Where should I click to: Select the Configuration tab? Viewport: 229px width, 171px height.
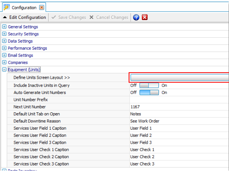(24, 8)
